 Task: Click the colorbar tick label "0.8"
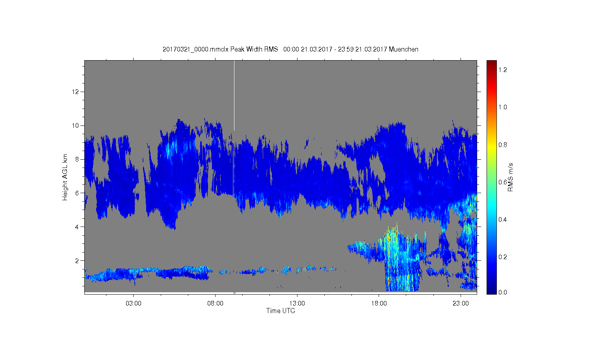(503, 145)
